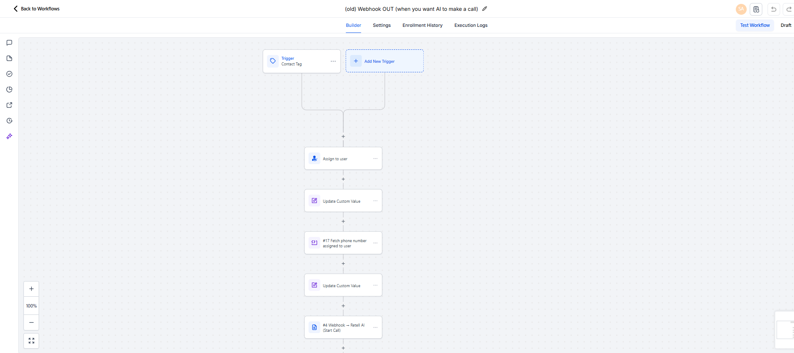
Task: Open the clock history icon in the sidebar
Action: pyautogui.click(x=9, y=121)
